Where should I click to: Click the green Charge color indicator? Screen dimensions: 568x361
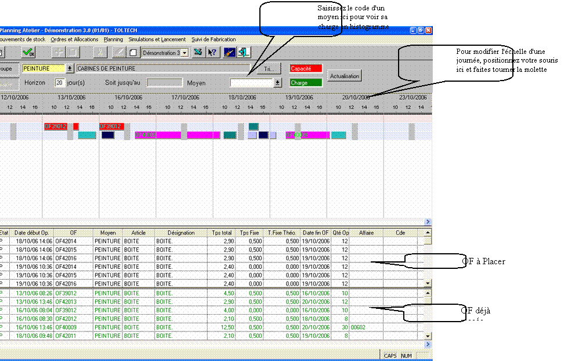306,83
